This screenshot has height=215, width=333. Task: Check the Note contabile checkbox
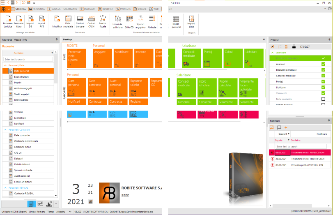point(323,99)
